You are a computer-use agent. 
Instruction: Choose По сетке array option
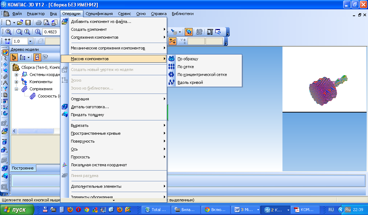point(204,67)
